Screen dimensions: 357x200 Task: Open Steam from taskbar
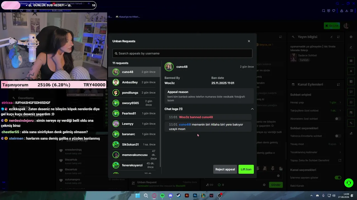(178, 196)
